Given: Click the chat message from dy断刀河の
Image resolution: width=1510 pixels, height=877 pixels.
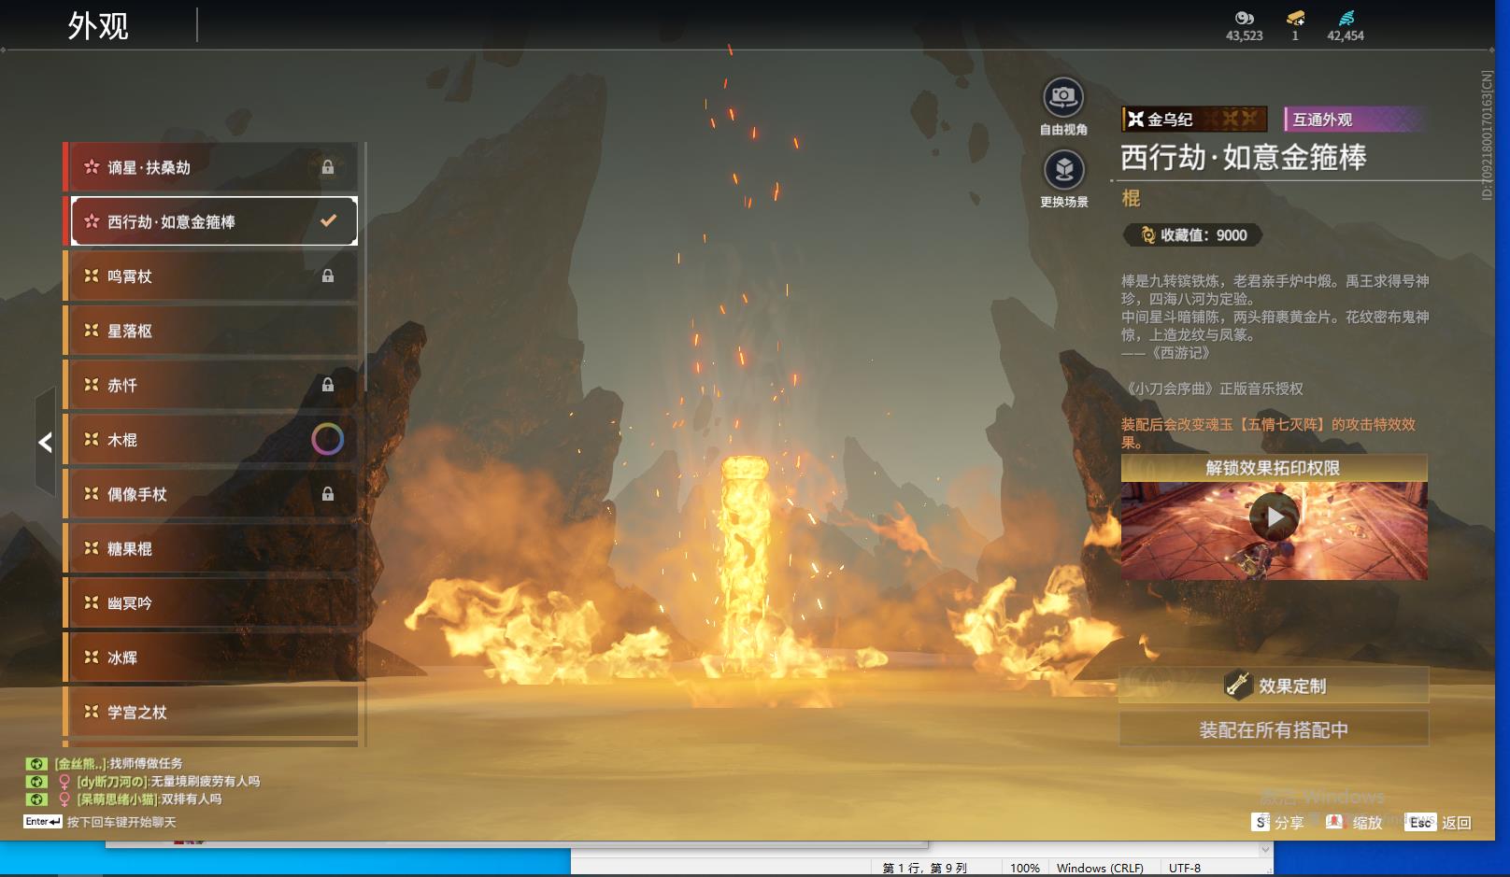Looking at the screenshot, I should click(x=168, y=781).
